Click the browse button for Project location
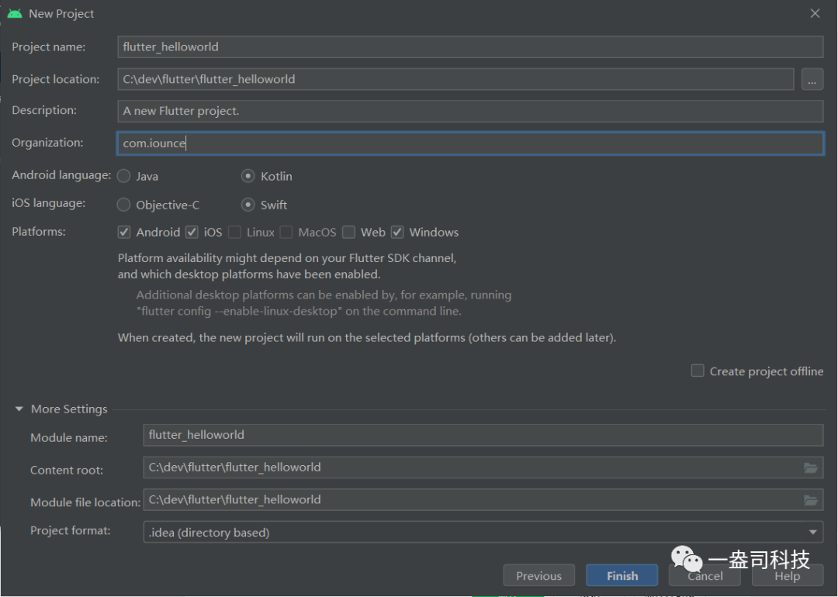838x597 pixels. 812,79
